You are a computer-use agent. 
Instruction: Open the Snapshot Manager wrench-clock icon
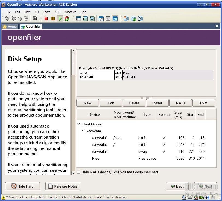140,19
